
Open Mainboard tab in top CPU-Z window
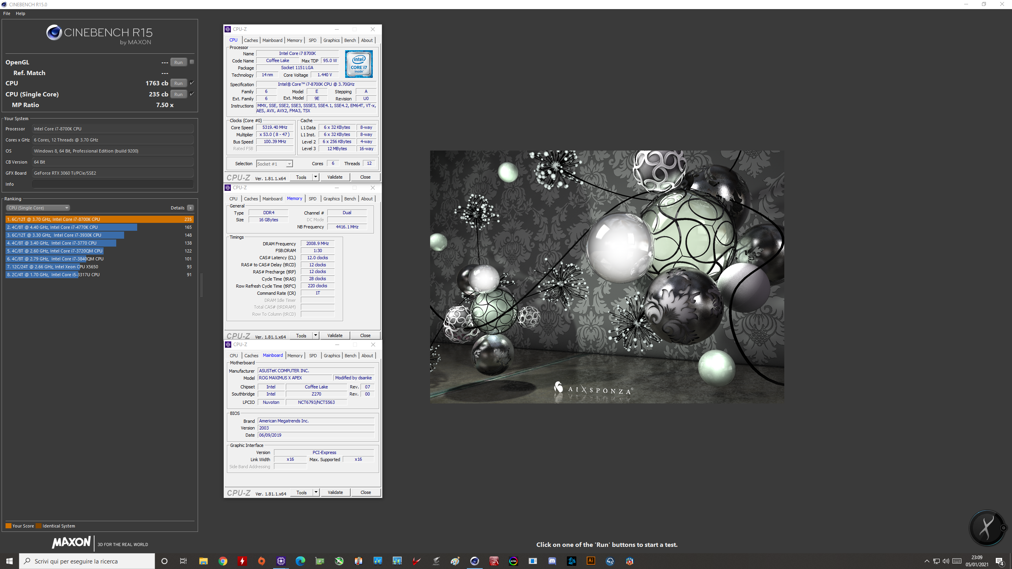coord(272,40)
